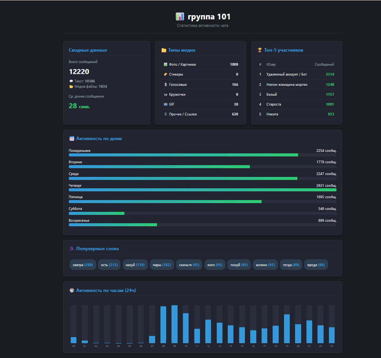Click the Понедельник activity progress bar
The height and width of the screenshot is (358, 381).
(203, 155)
